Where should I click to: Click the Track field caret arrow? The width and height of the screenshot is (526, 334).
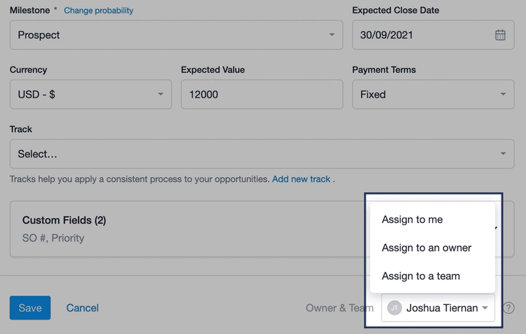point(503,154)
